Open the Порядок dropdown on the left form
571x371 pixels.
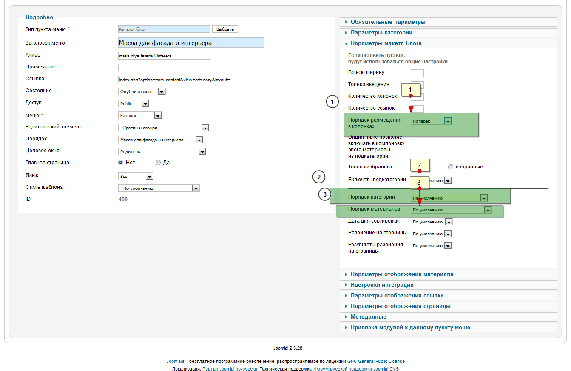coord(160,140)
